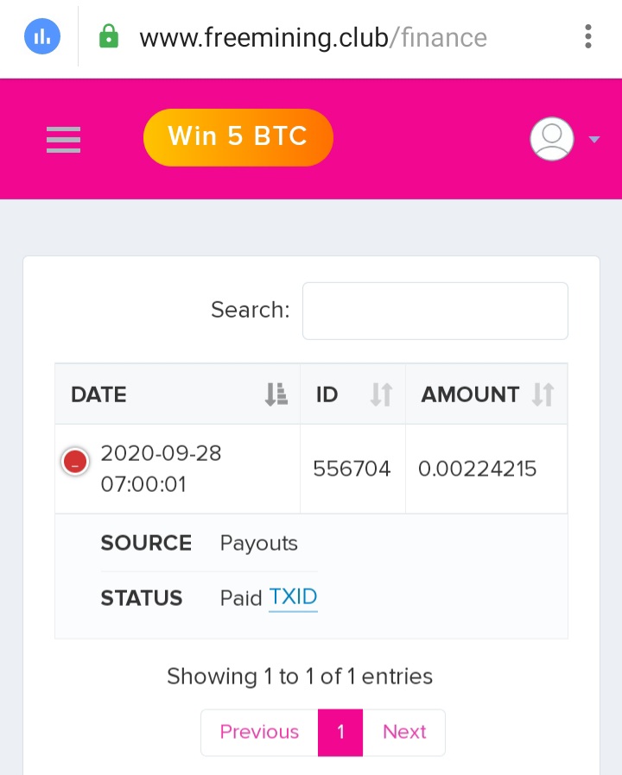
Task: Tap the user profile avatar icon
Action: click(552, 139)
